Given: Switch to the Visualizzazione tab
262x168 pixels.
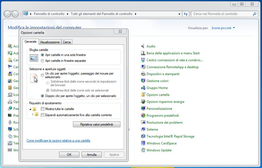Looking at the screenshot, I should (50, 42).
